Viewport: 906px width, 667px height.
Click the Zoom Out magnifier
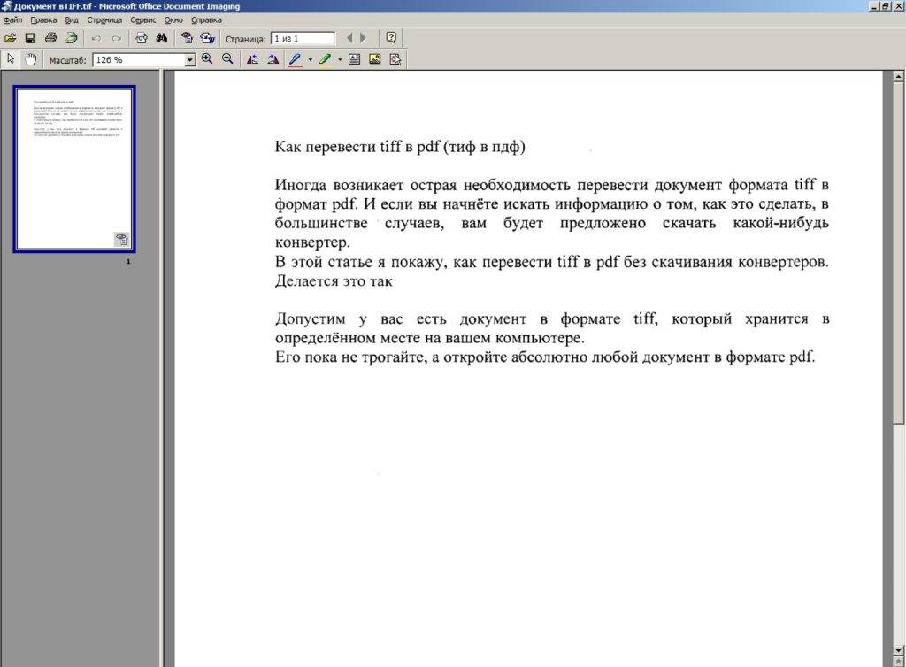click(227, 59)
